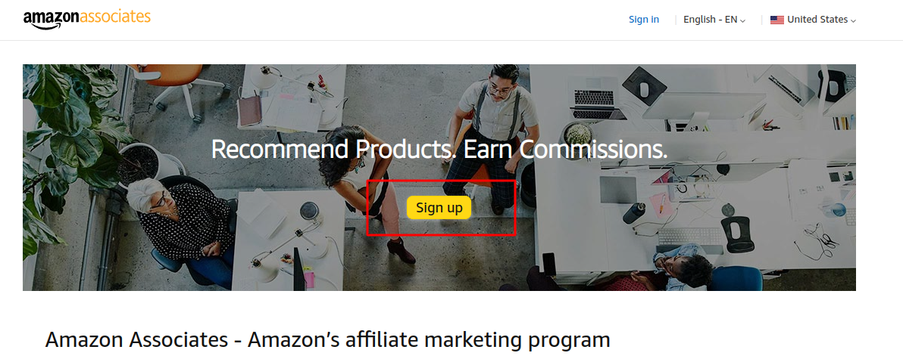The height and width of the screenshot is (359, 903).
Task: Click the black "amazon" wordmark with smile arrow
Action: tap(51, 20)
